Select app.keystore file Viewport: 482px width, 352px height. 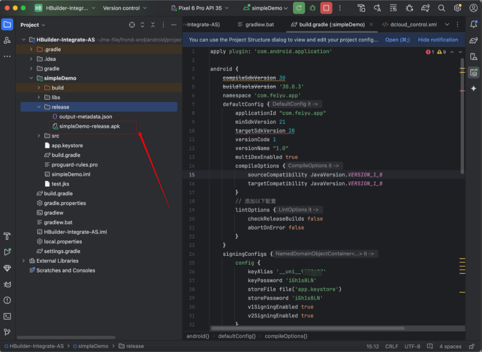(x=67, y=146)
